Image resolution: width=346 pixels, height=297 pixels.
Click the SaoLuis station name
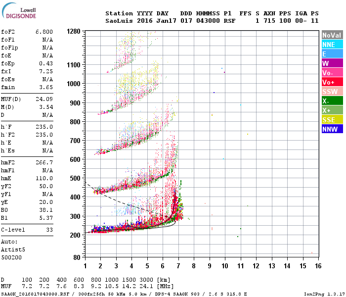click(119, 21)
